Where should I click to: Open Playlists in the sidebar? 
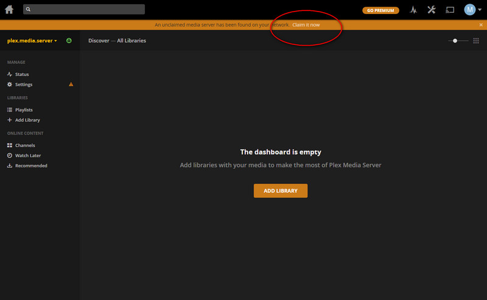(20, 110)
